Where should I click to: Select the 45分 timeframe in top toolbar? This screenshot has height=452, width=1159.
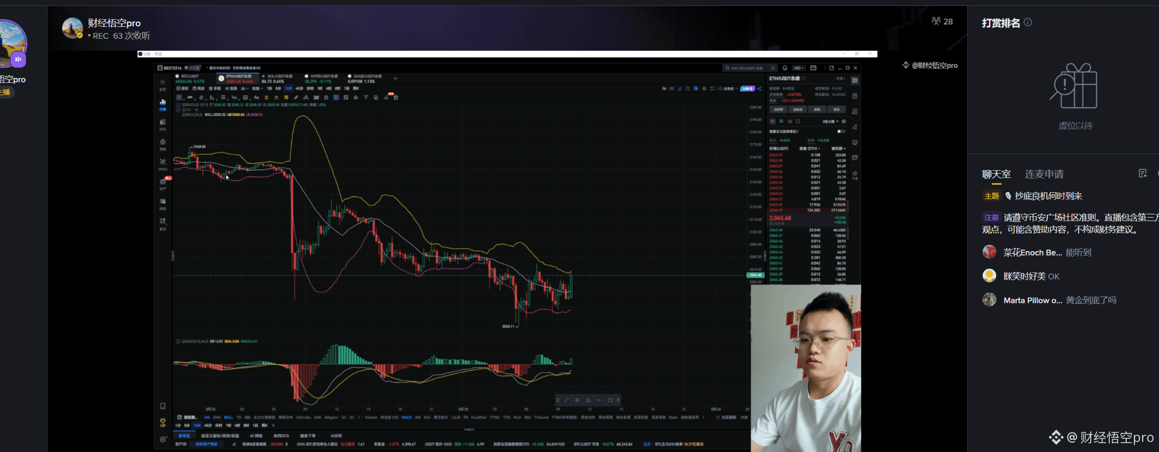(299, 88)
